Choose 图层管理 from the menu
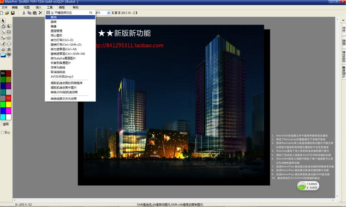The image size is (346, 207). coord(70,31)
